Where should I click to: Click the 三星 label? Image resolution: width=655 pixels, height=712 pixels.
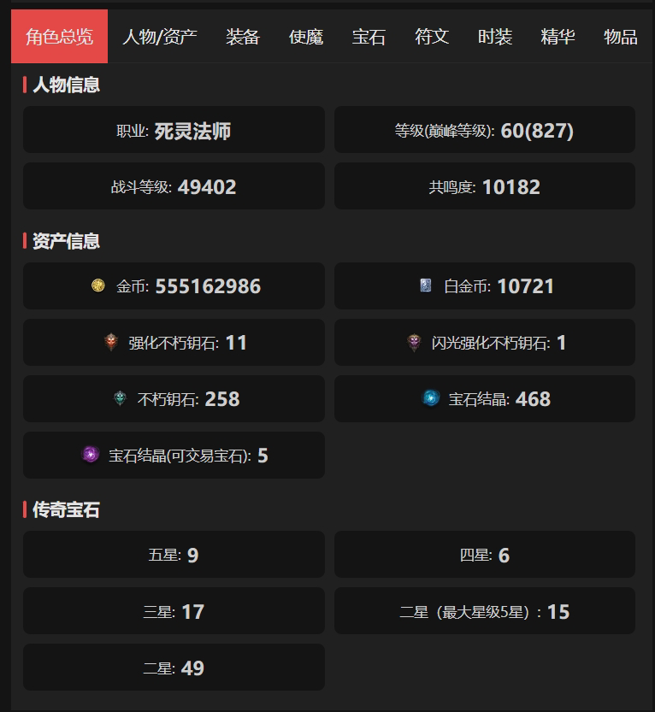click(157, 612)
